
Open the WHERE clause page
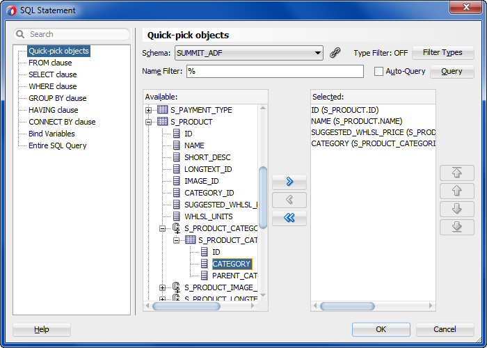coord(52,86)
